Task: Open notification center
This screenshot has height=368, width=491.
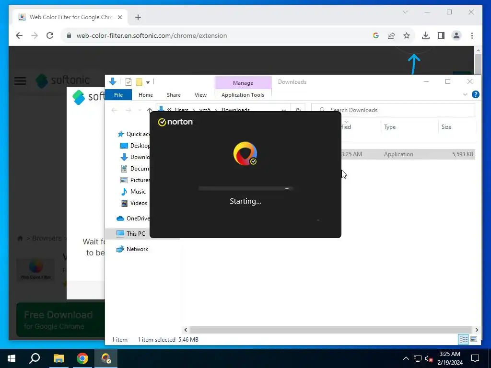Action: [x=475, y=358]
